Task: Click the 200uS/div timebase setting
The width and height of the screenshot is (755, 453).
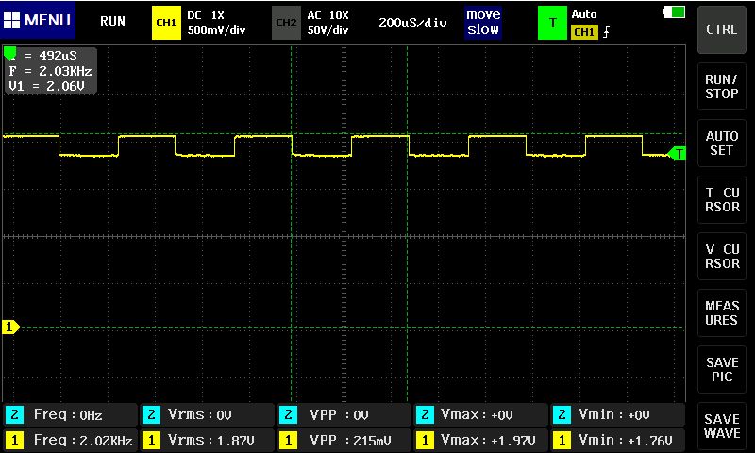Action: pyautogui.click(x=412, y=23)
